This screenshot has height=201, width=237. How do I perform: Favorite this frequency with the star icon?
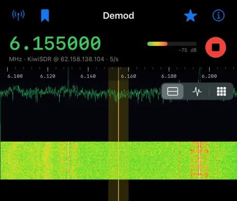click(x=190, y=15)
